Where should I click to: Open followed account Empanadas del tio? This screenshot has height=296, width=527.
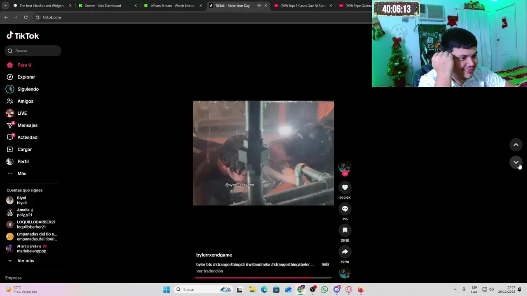[32, 236]
